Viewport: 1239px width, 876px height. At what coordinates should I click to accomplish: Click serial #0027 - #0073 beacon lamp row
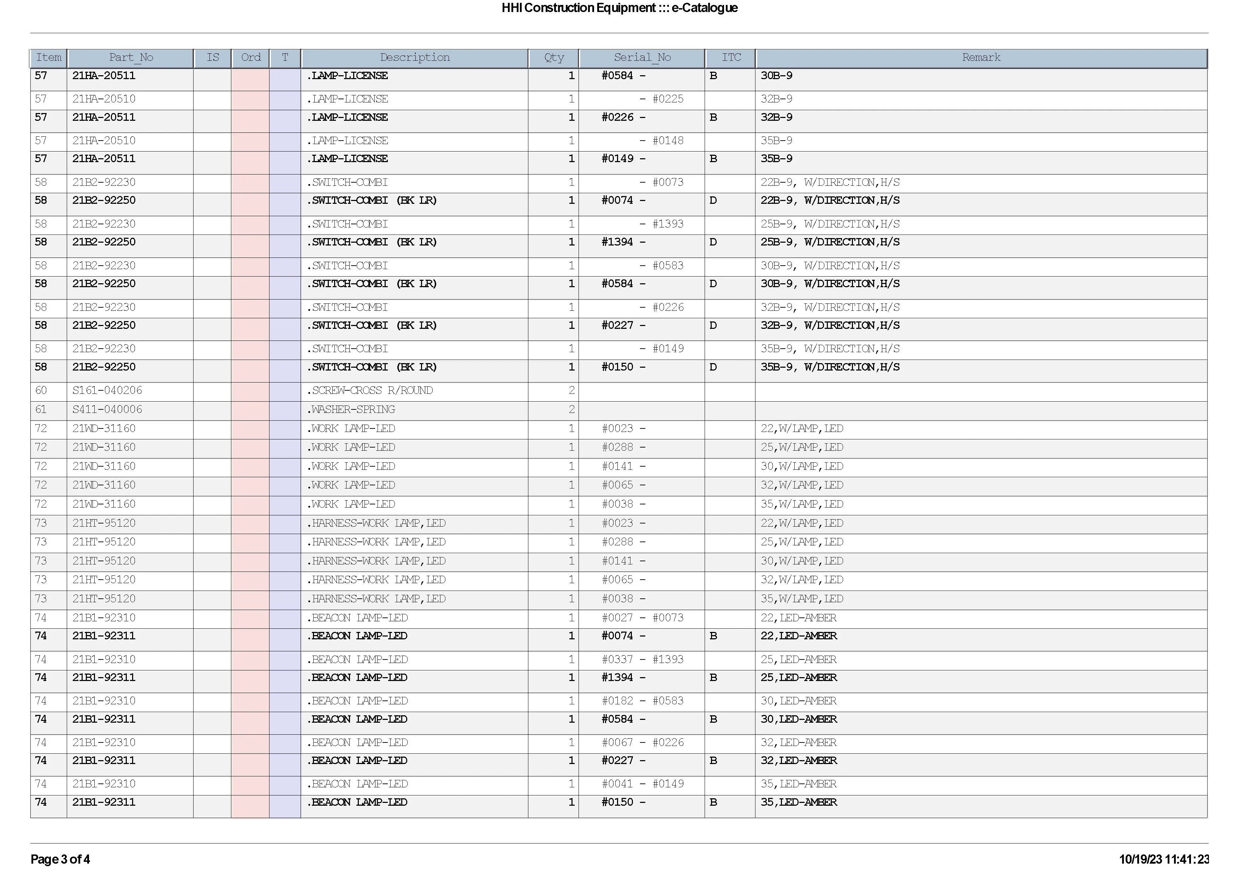pos(642,618)
